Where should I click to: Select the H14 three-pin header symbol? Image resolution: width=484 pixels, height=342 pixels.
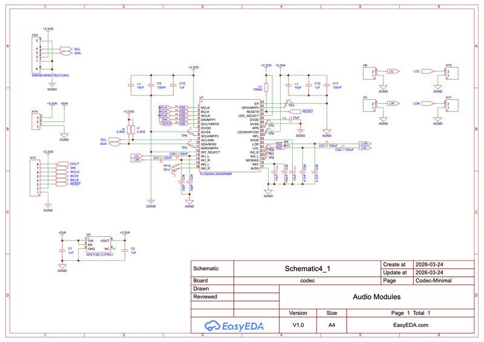(36, 122)
